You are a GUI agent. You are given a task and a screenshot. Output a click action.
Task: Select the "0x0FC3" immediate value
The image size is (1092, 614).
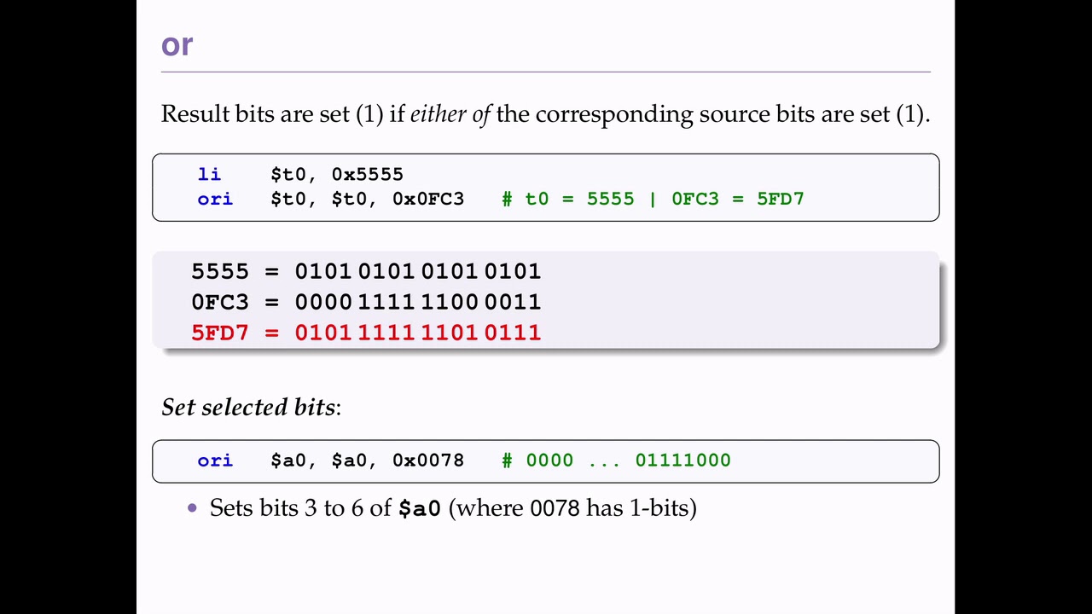tap(428, 200)
